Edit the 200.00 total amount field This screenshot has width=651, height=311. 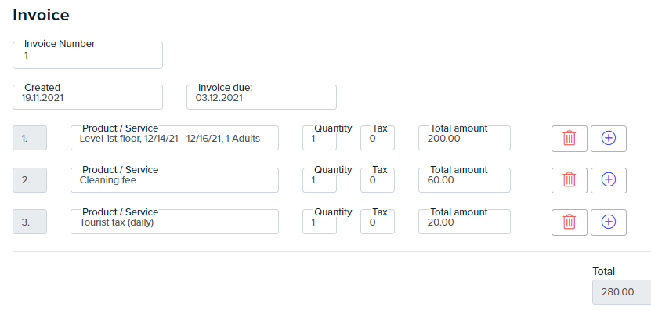[x=465, y=138]
